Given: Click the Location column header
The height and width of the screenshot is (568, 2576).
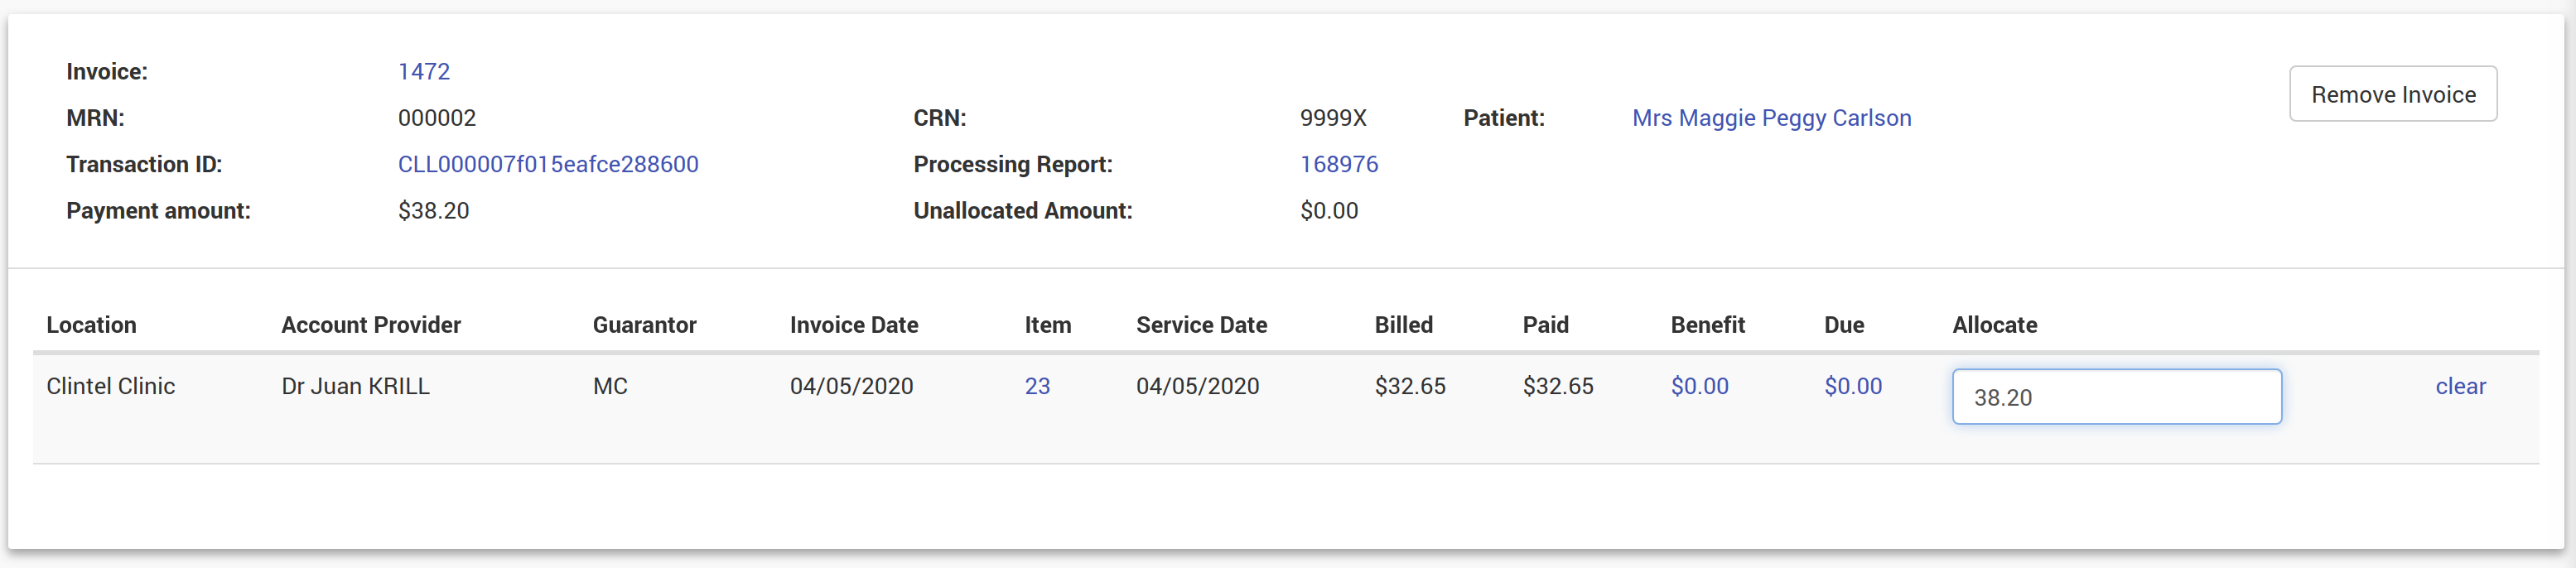Looking at the screenshot, I should click(x=91, y=325).
